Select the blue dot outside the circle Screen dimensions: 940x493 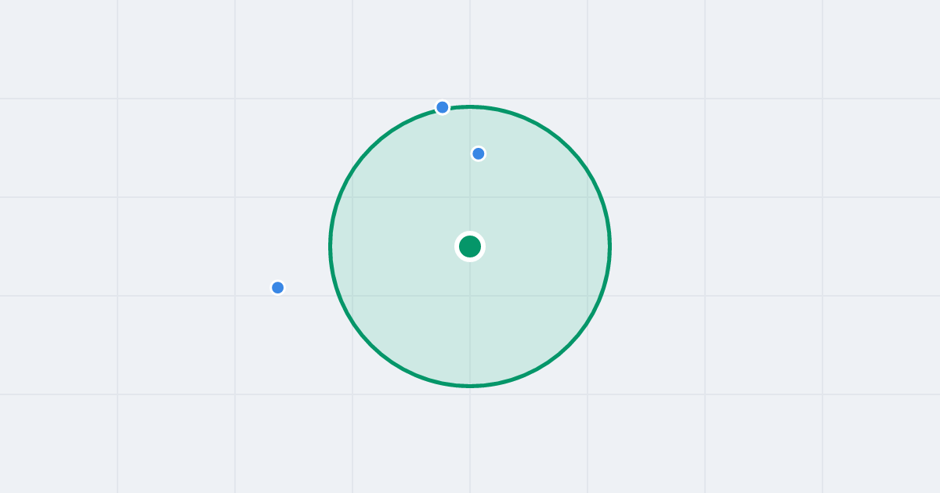pos(278,287)
